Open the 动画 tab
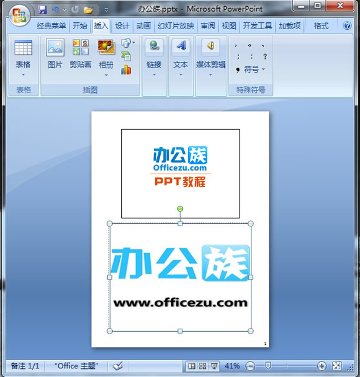Viewport: 360px width, 377px height. click(x=143, y=25)
